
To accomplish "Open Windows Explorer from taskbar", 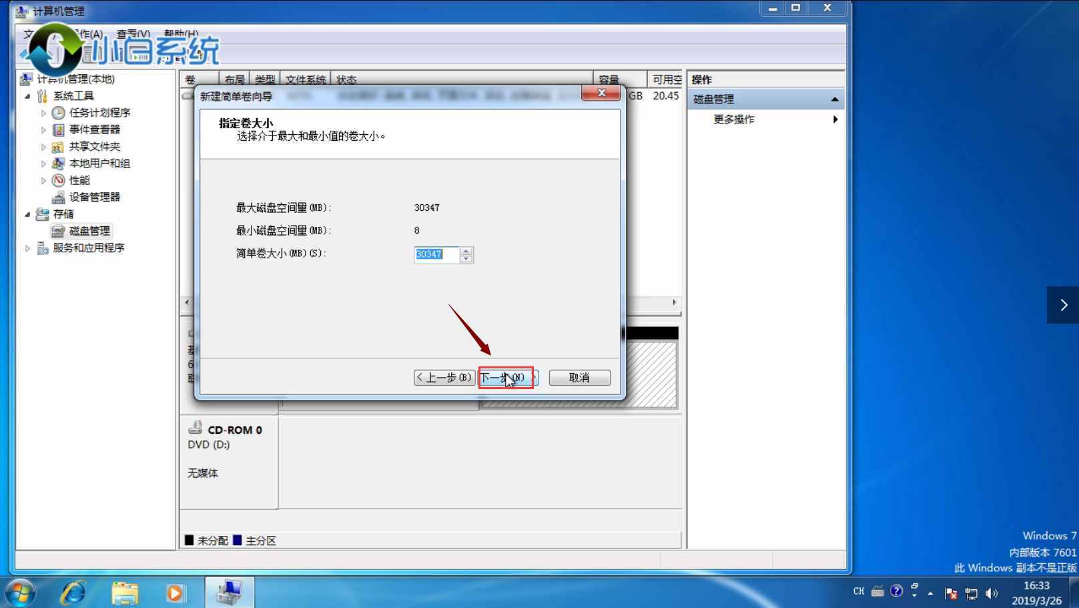I will click(124, 593).
